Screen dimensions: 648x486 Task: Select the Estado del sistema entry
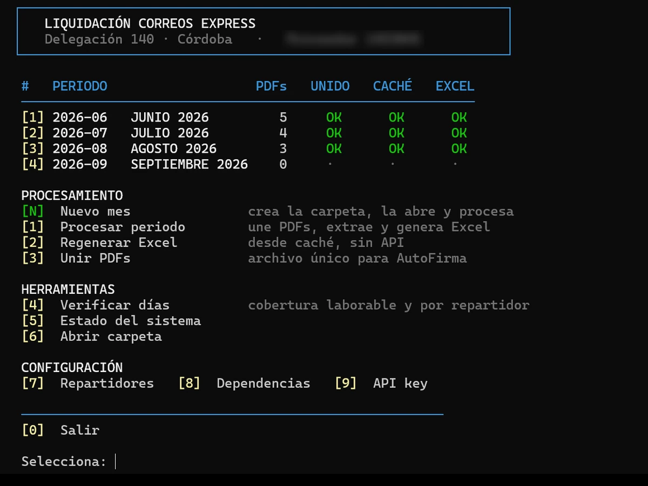[131, 321]
